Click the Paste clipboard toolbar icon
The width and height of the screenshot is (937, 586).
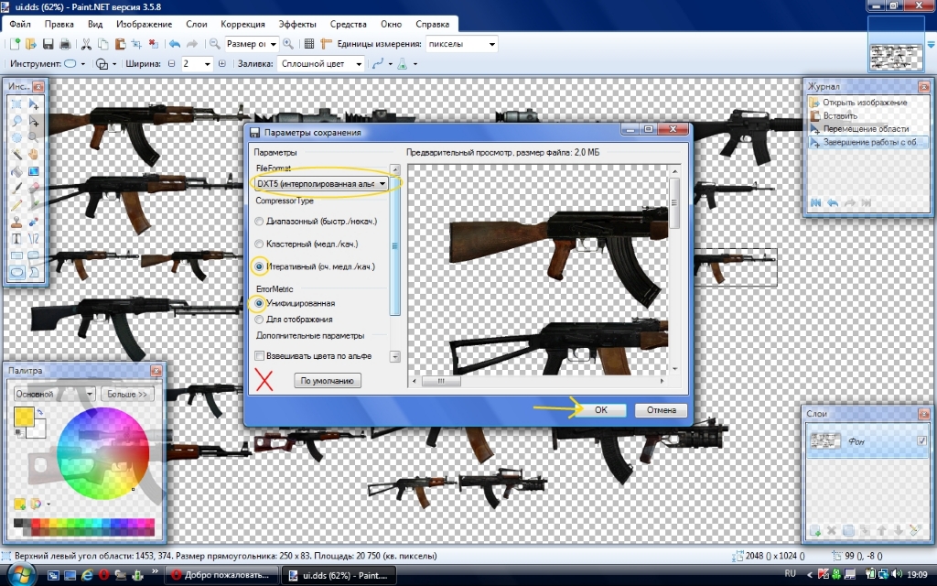click(x=120, y=44)
